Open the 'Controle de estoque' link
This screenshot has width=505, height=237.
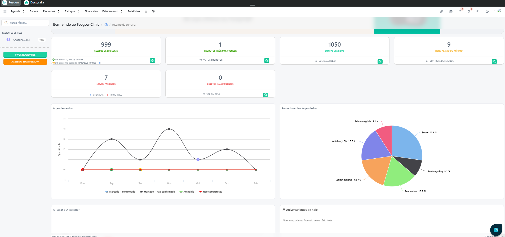[x=440, y=61]
